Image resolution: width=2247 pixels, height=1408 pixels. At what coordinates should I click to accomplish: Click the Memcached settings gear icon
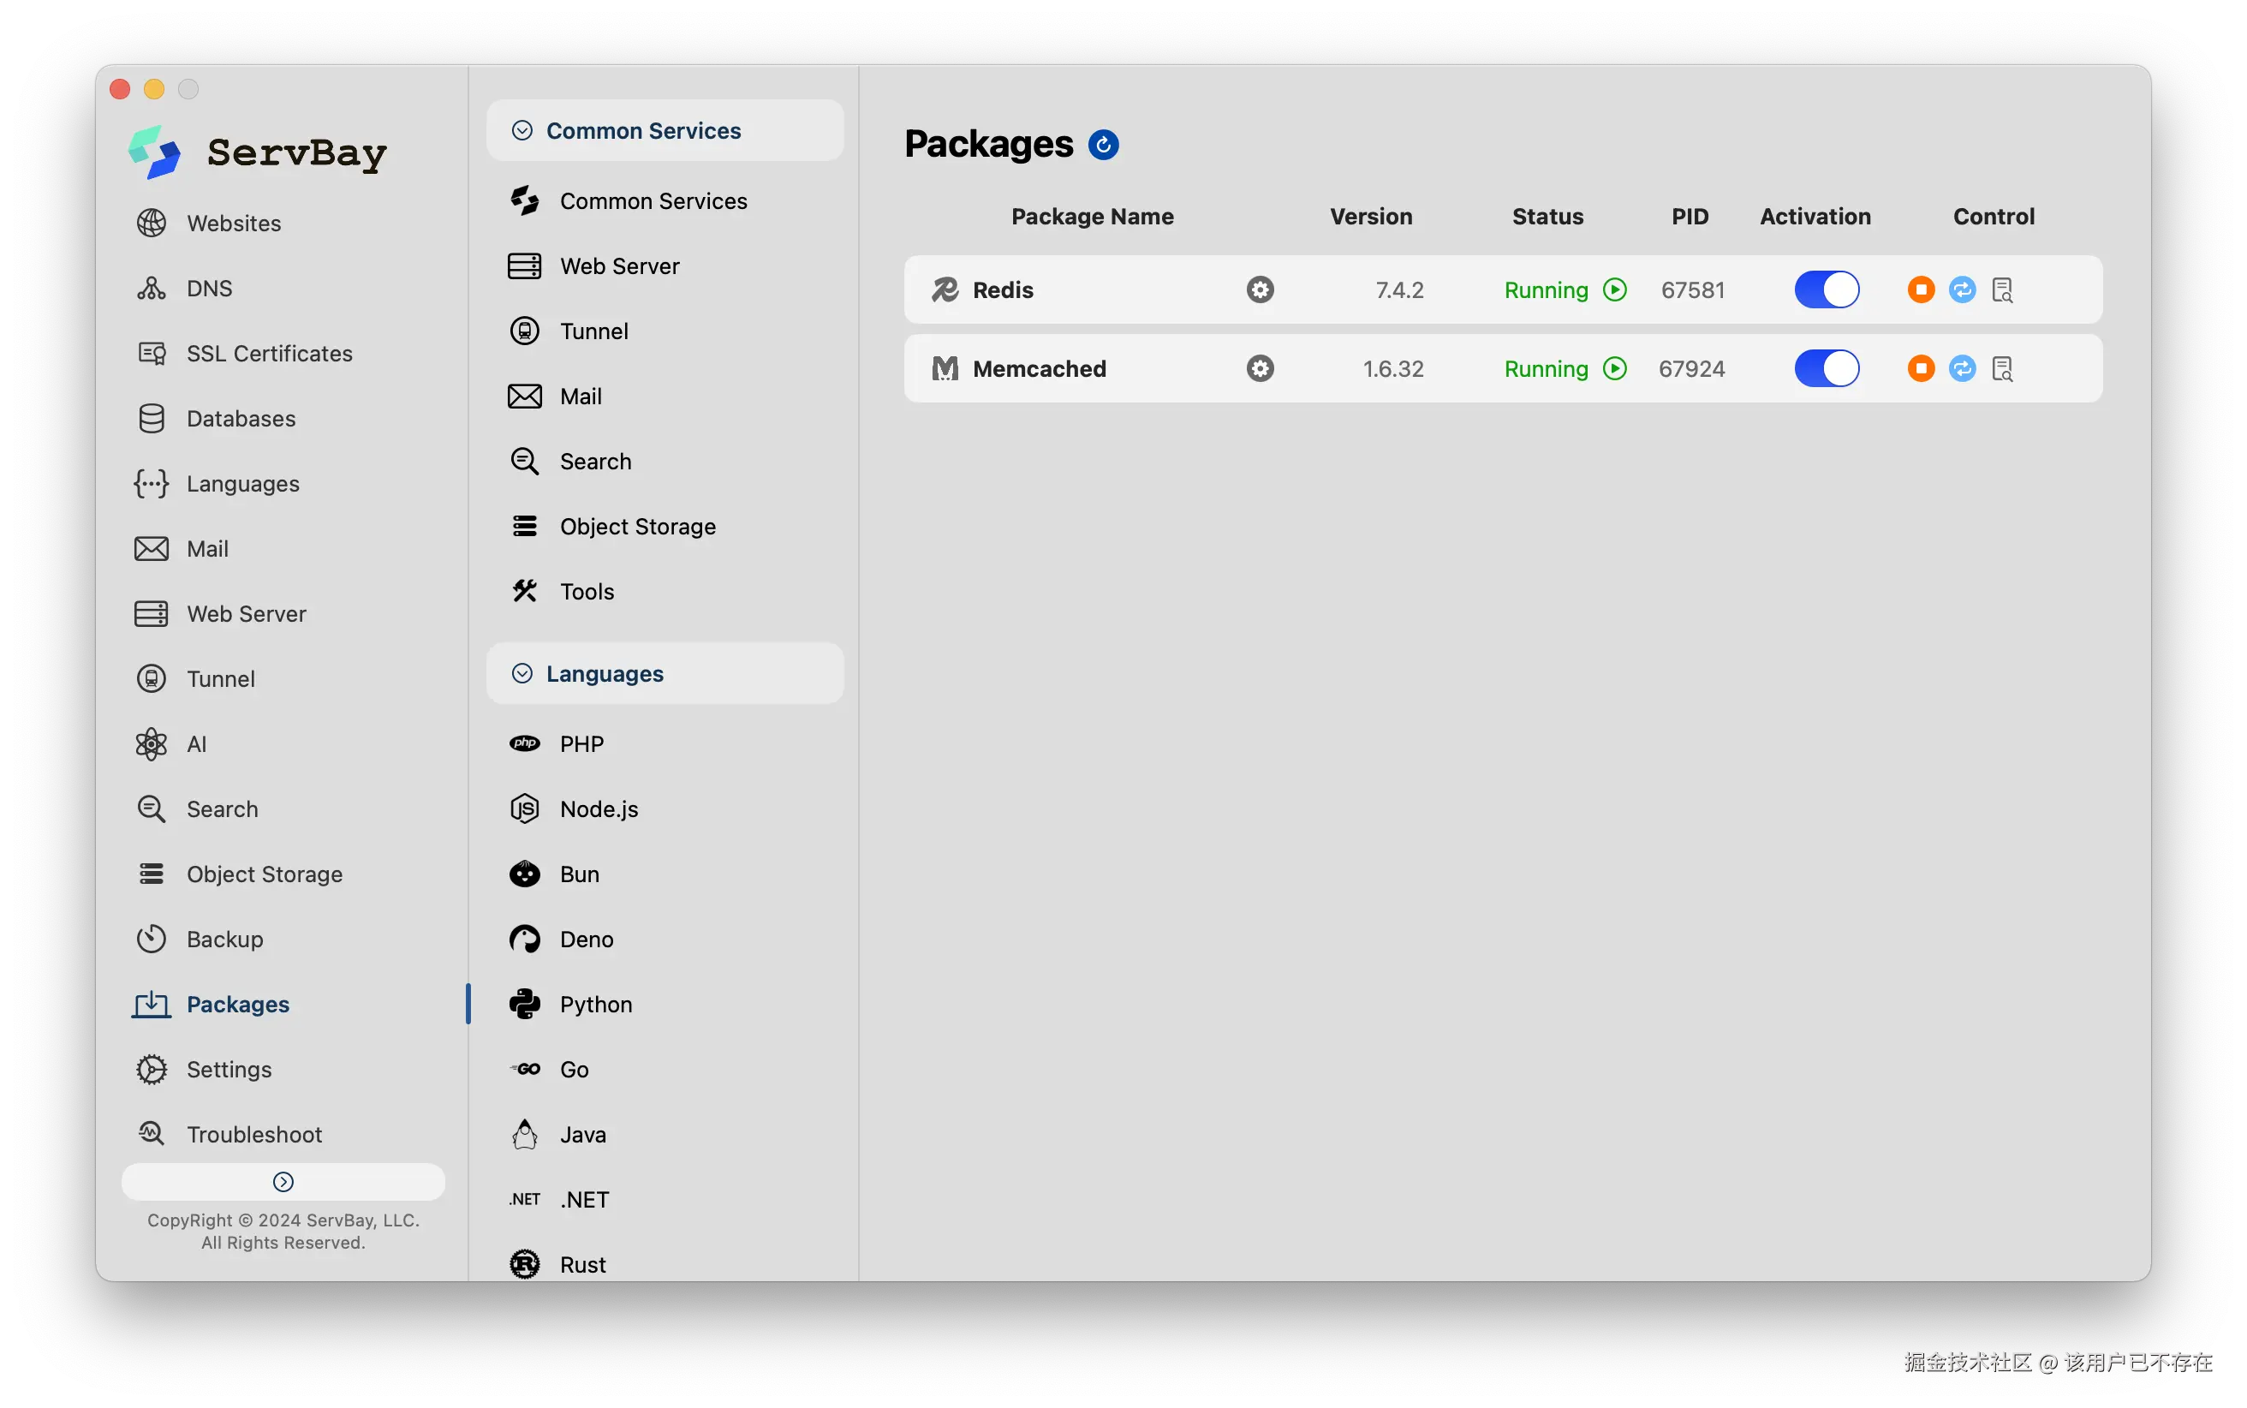(x=1260, y=369)
